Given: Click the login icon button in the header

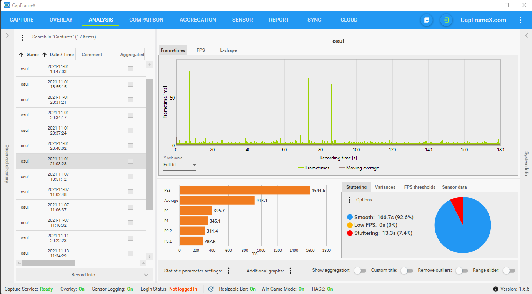Looking at the screenshot, I should click(446, 20).
